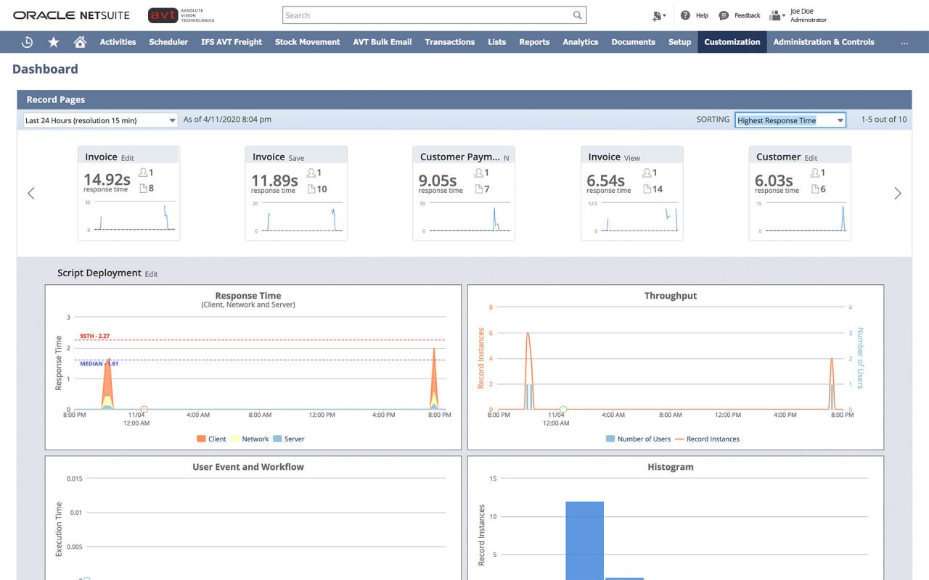Click Edit next to Script Deployment

pyautogui.click(x=150, y=274)
